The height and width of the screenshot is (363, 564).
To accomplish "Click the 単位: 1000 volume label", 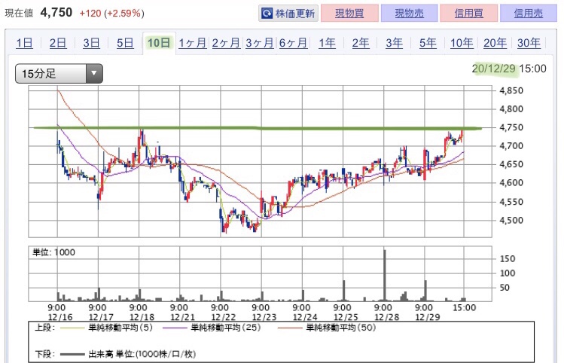I will pyautogui.click(x=53, y=252).
